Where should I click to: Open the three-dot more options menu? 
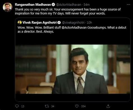click(129, 4)
